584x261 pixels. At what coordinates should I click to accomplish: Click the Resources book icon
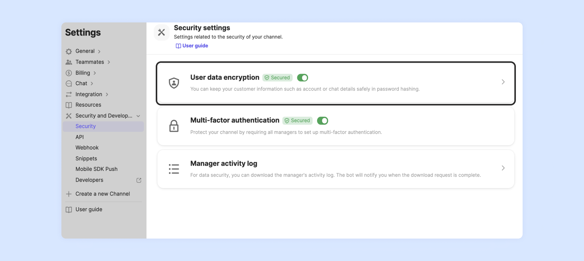point(69,105)
